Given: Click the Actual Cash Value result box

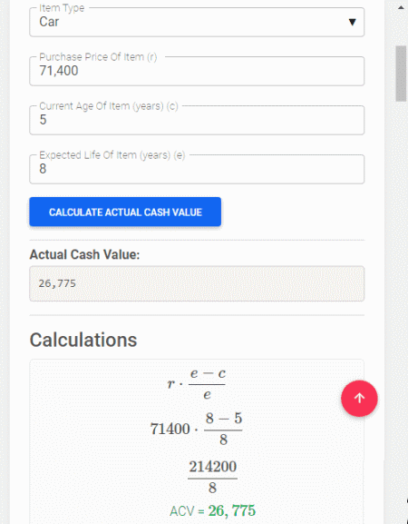Looking at the screenshot, I should pyautogui.click(x=197, y=283).
